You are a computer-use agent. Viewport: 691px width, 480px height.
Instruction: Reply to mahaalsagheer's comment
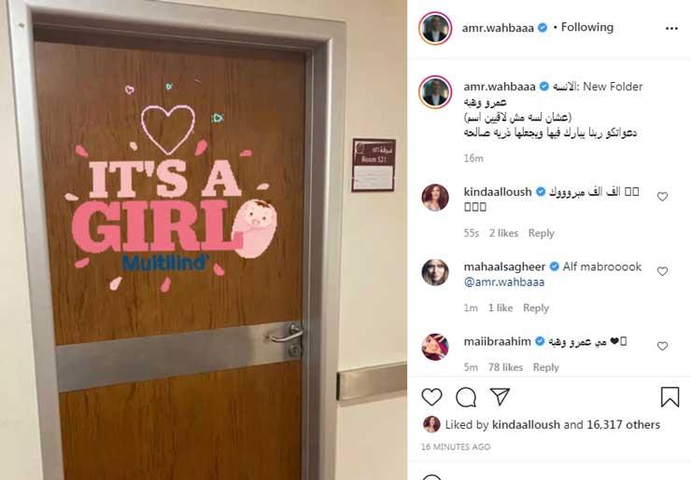(536, 308)
